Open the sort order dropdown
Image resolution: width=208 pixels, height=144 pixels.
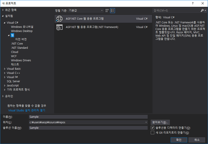tap(86, 11)
